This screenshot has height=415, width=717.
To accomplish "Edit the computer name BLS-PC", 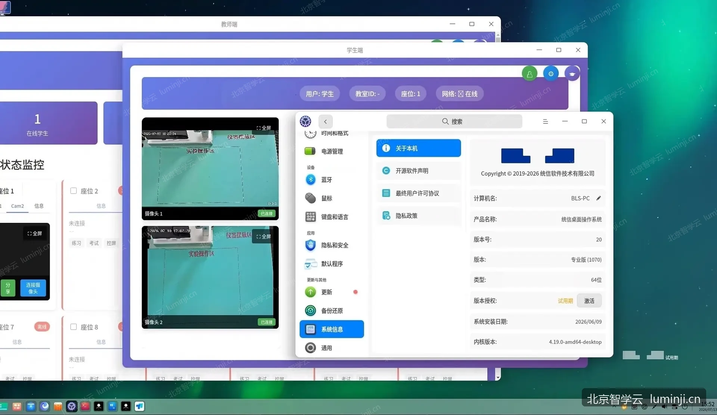I will (x=599, y=198).
